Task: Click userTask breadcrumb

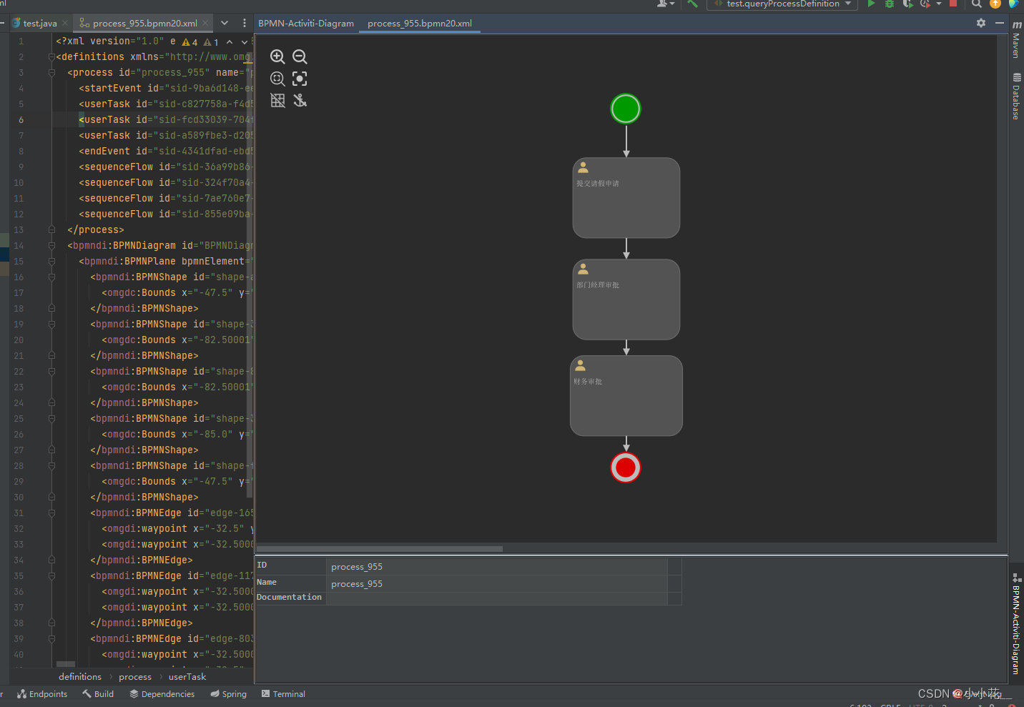Action: coord(187,677)
